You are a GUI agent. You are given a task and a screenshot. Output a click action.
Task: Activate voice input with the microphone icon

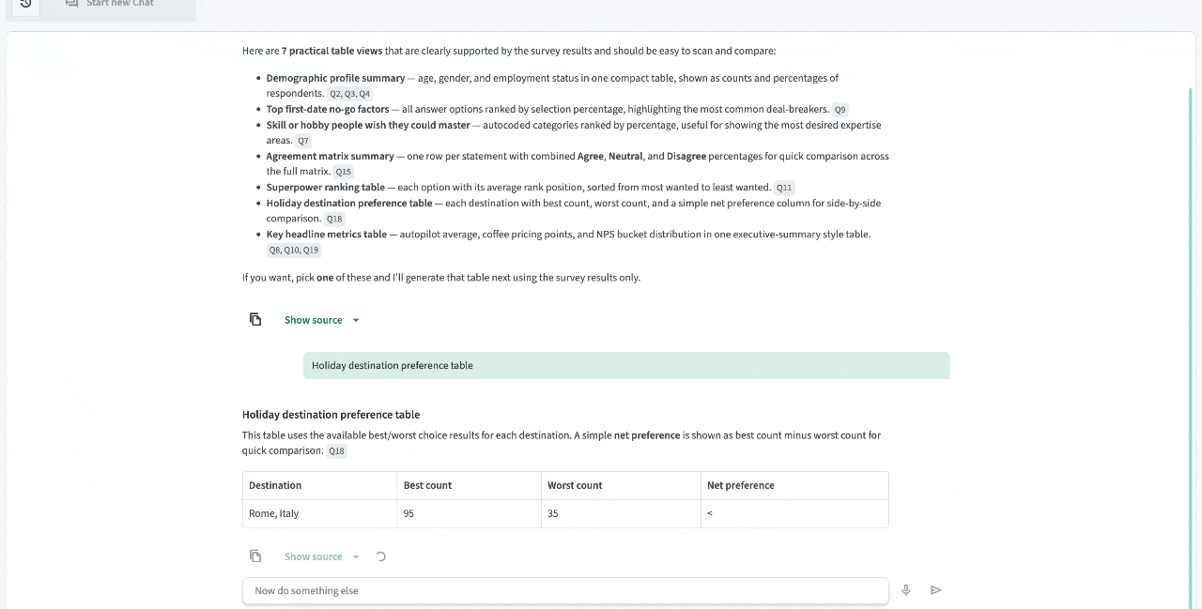905,589
